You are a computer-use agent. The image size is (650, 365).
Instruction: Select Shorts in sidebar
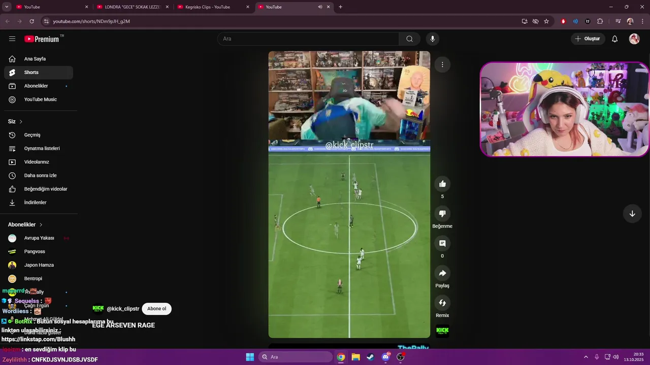(39, 72)
